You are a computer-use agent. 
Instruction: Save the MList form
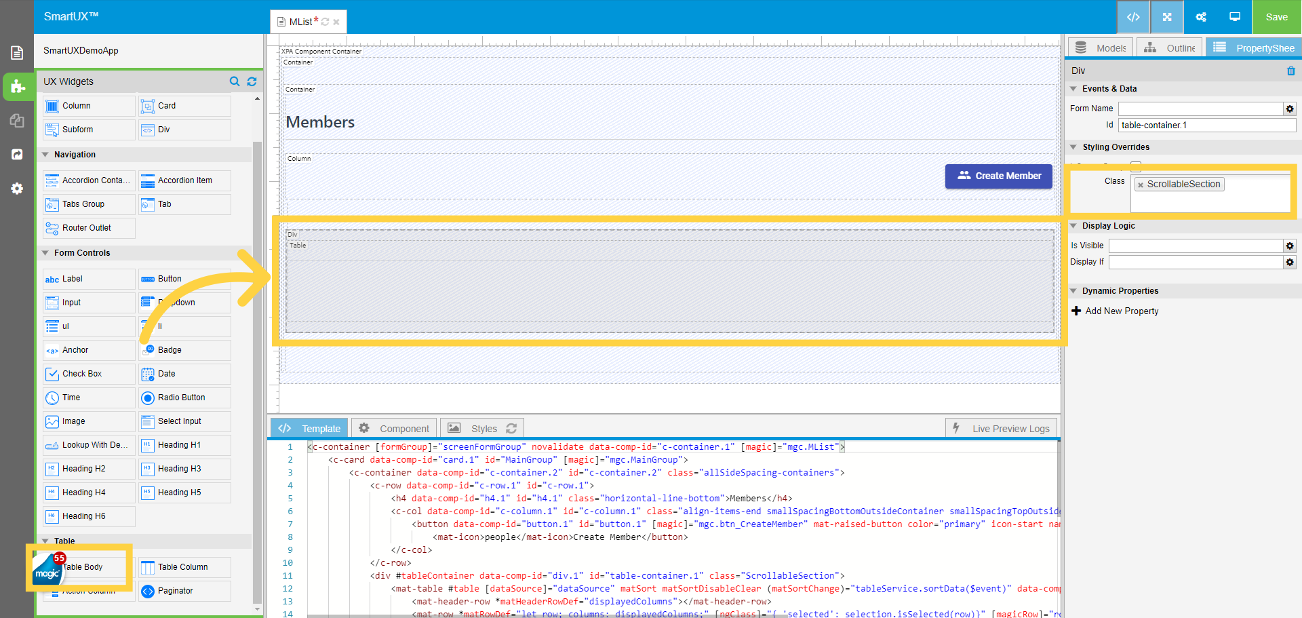(1276, 17)
